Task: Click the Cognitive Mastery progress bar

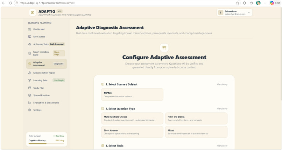Action: (x=47, y=144)
